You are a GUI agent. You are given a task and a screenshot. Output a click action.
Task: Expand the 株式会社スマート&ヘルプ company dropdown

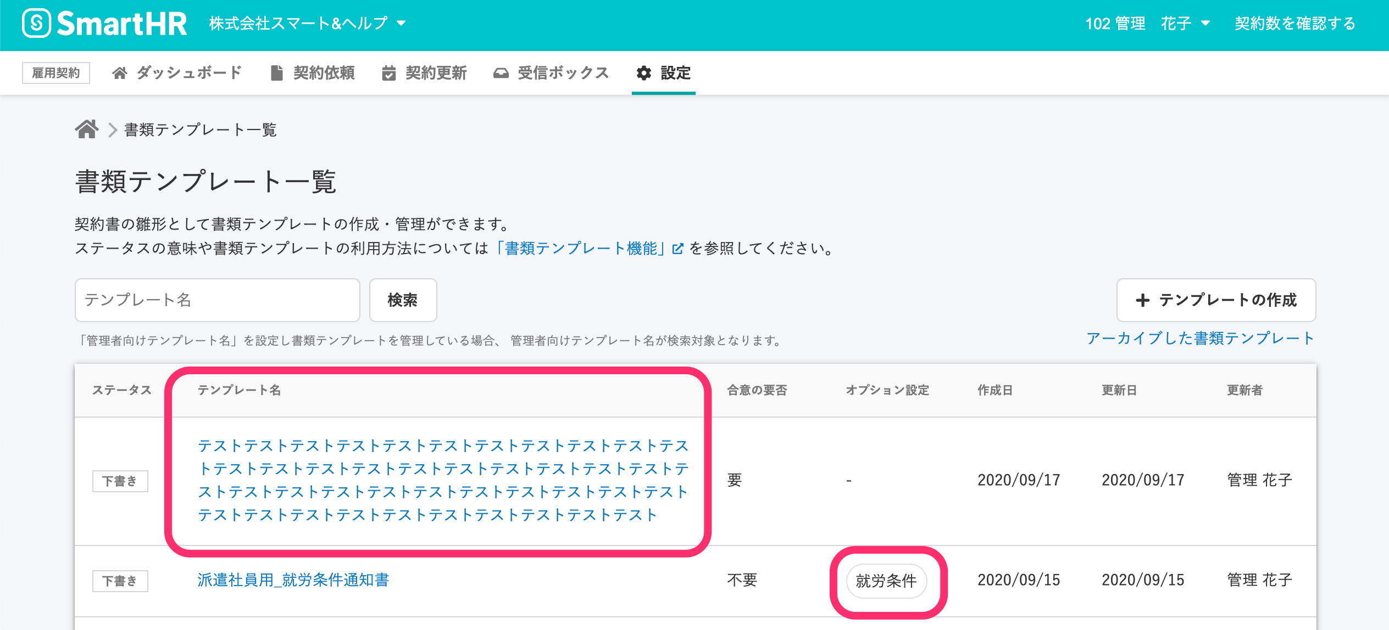pyautogui.click(x=307, y=24)
